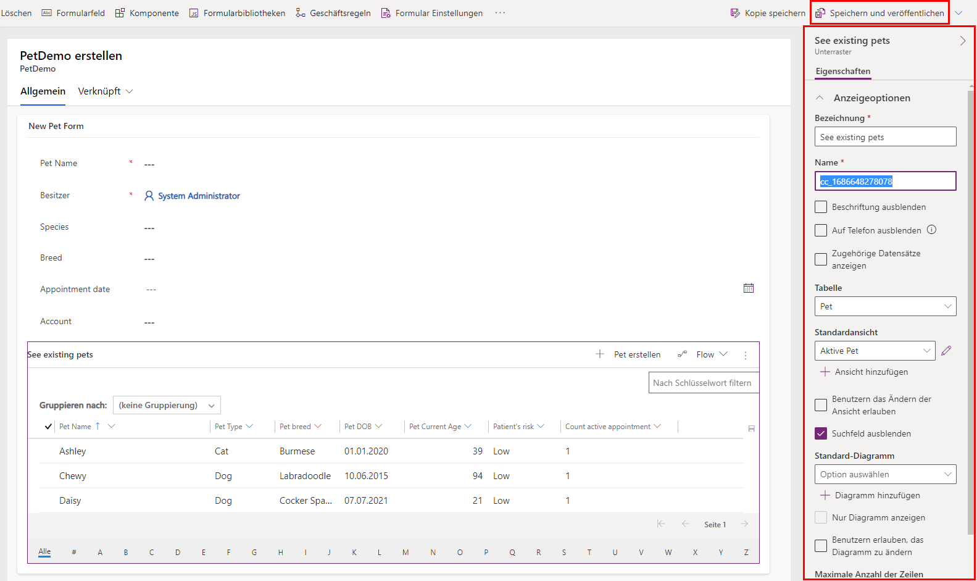Filter the list by Alle
Viewport: 977px width, 581px height.
click(x=44, y=552)
